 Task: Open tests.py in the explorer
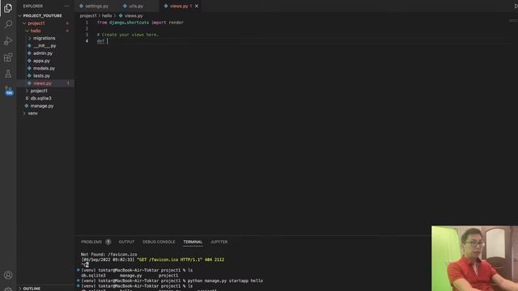41,75
